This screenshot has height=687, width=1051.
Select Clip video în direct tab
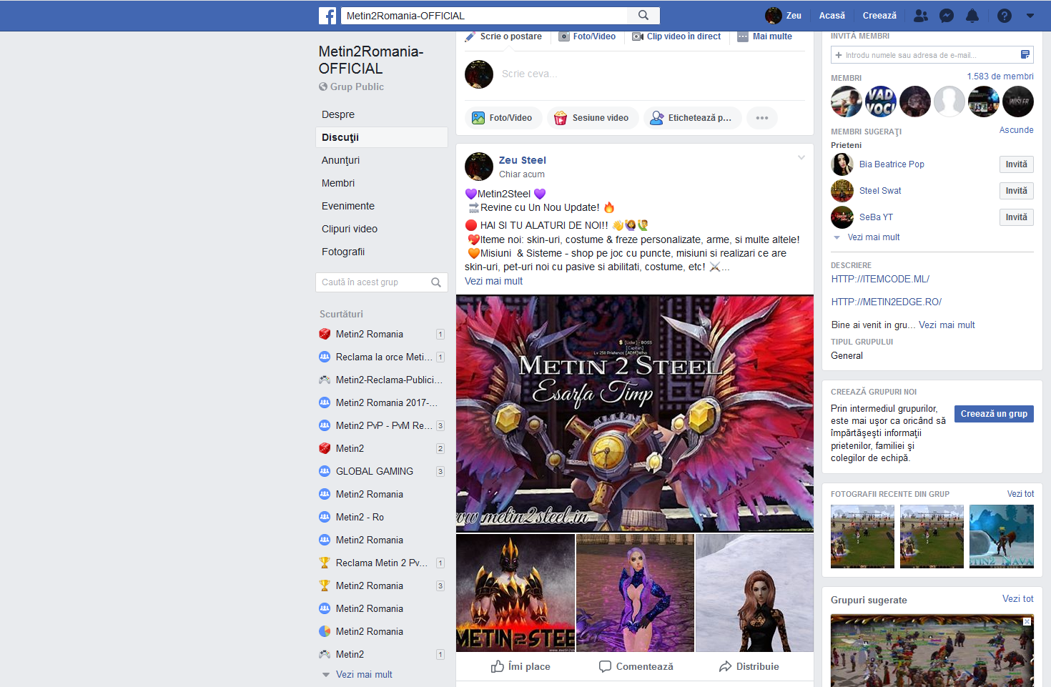click(676, 36)
